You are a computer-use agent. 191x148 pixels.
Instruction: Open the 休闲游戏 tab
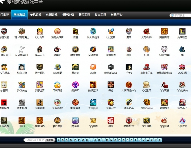[x=52, y=15]
